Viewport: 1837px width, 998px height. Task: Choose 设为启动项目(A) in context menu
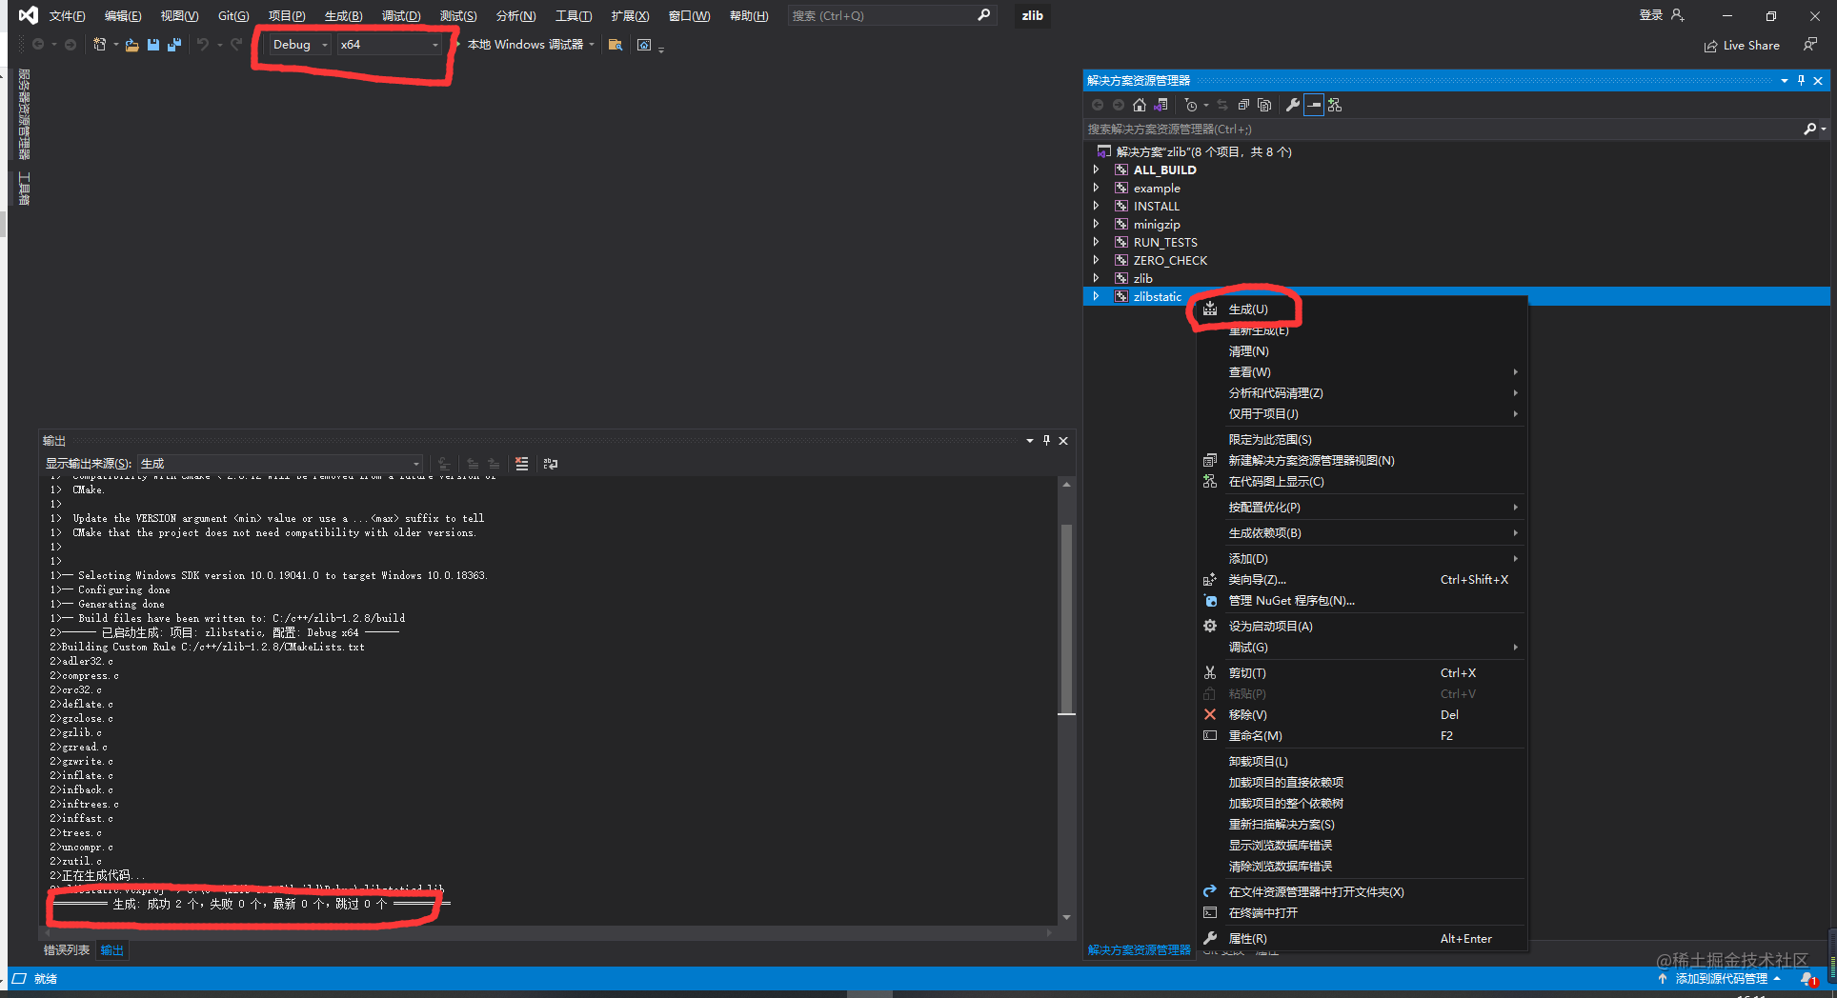pyautogui.click(x=1362, y=626)
